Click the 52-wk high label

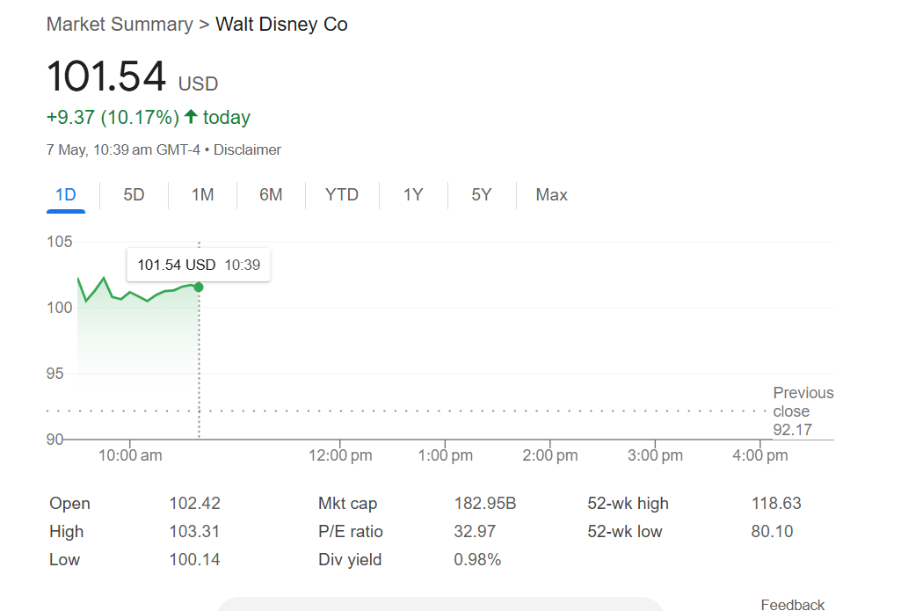pyautogui.click(x=628, y=504)
